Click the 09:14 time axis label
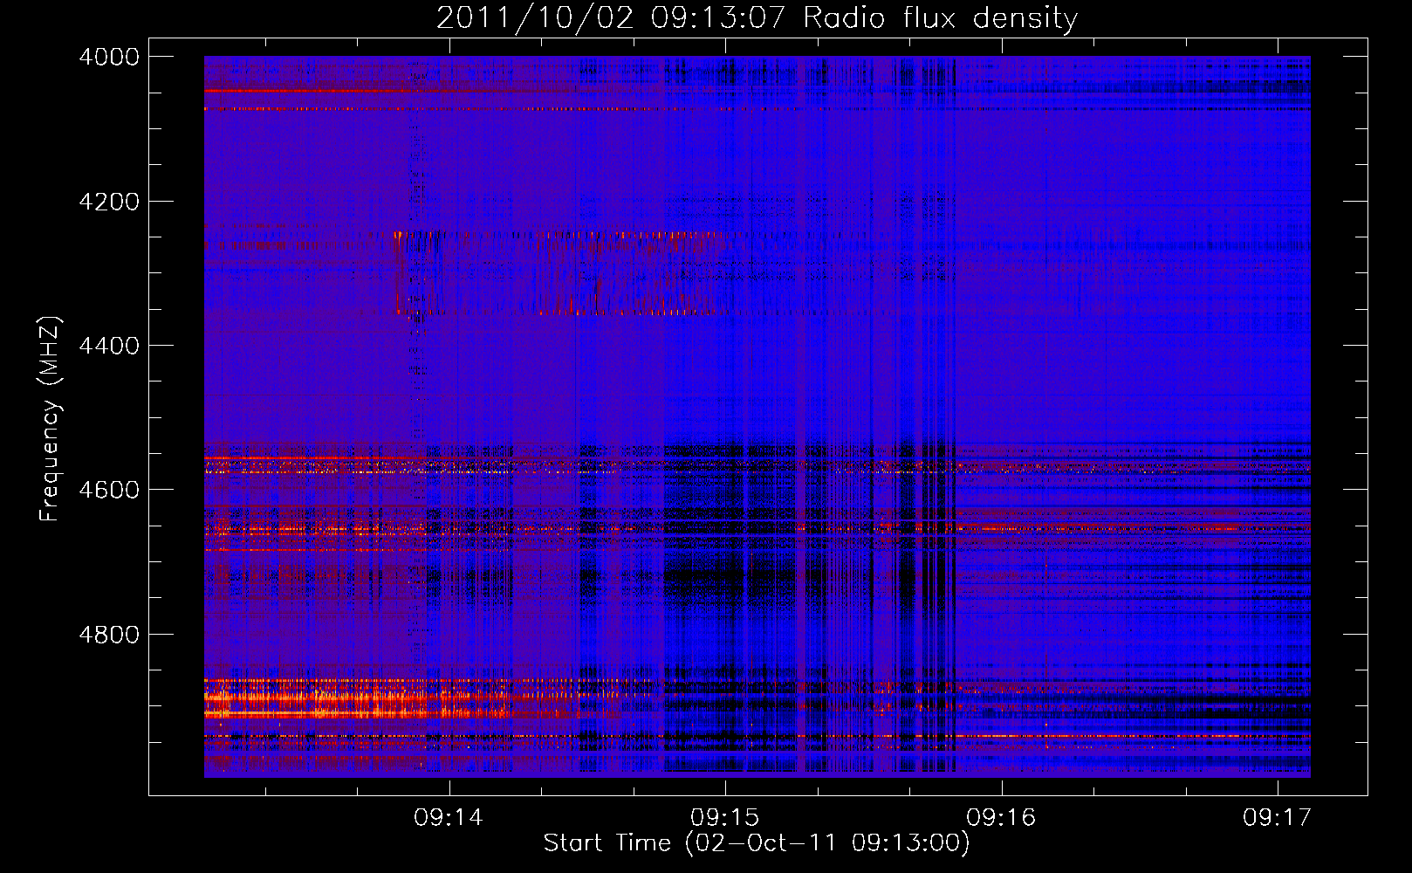1412x873 pixels. point(449,818)
